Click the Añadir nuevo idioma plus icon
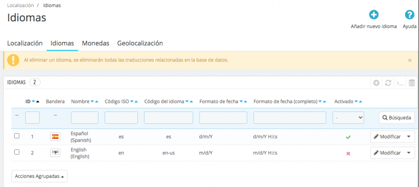This screenshot has width=419, height=187. coord(374,15)
